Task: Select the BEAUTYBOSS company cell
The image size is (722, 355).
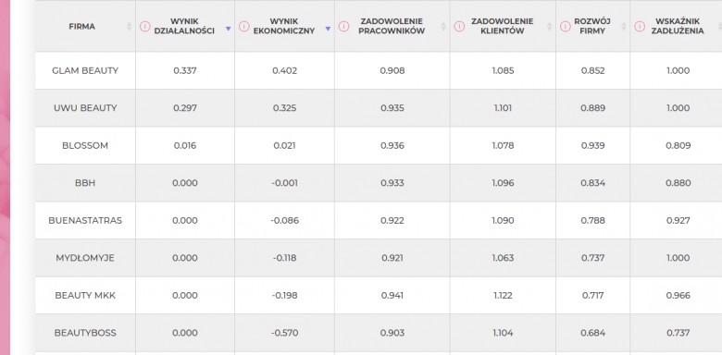Action: tap(85, 333)
